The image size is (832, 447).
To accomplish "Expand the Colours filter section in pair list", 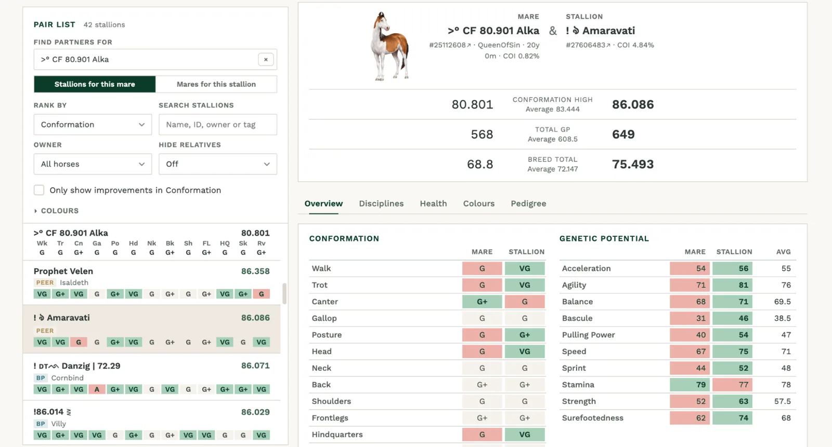I will (x=56, y=211).
